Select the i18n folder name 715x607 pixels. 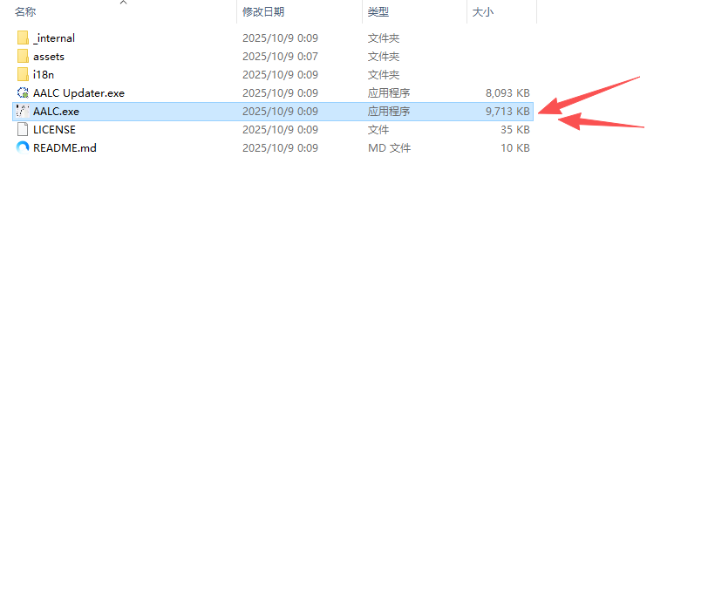point(44,75)
